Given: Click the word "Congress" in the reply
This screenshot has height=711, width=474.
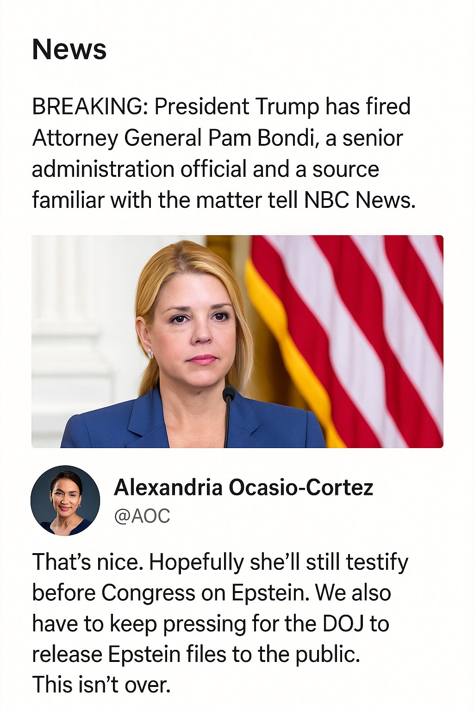Looking at the screenshot, I should (x=148, y=593).
